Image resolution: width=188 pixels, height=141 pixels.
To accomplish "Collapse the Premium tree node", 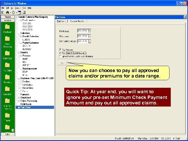I will 21,56.
